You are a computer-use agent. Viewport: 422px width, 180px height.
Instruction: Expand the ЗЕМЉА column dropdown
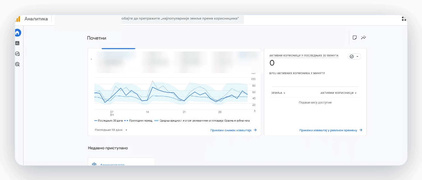(278, 93)
